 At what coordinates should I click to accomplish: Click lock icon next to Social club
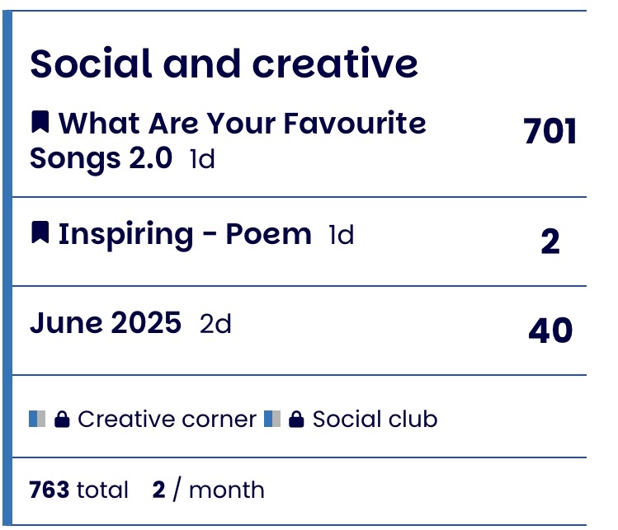(296, 419)
